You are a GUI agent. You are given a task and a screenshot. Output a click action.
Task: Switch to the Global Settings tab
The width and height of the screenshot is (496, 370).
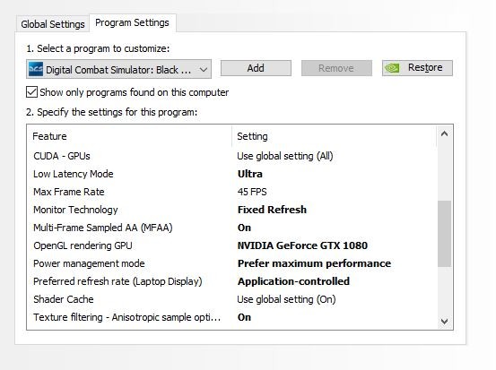click(x=53, y=24)
